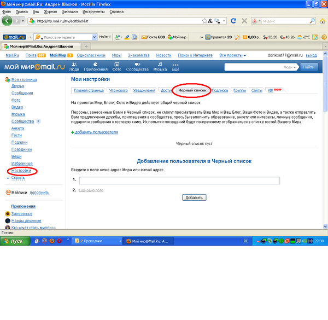Switch to Что нового settings tab
The height and width of the screenshot is (320, 328).
(119, 90)
